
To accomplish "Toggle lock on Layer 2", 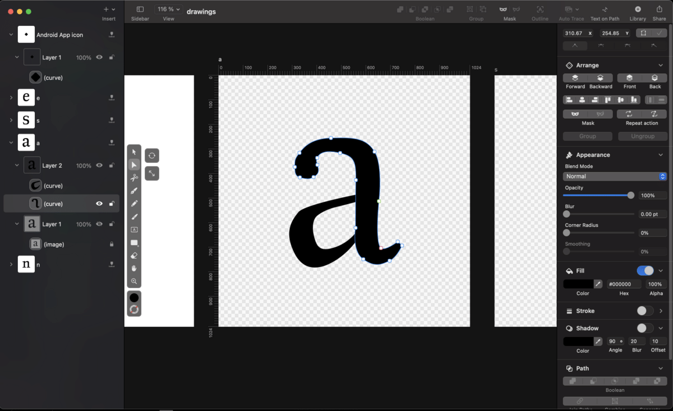I will point(112,165).
